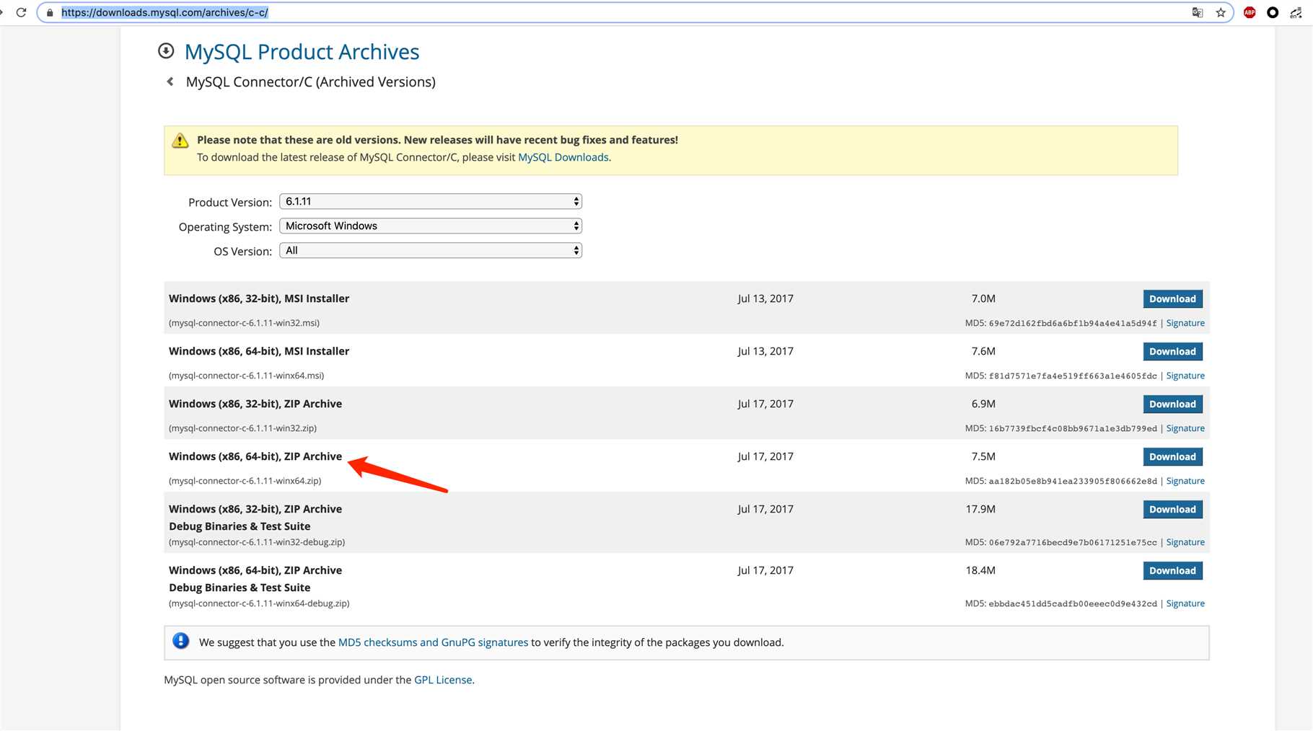
Task: Open Signature link for winx64-debug.zip
Action: [1185, 603]
